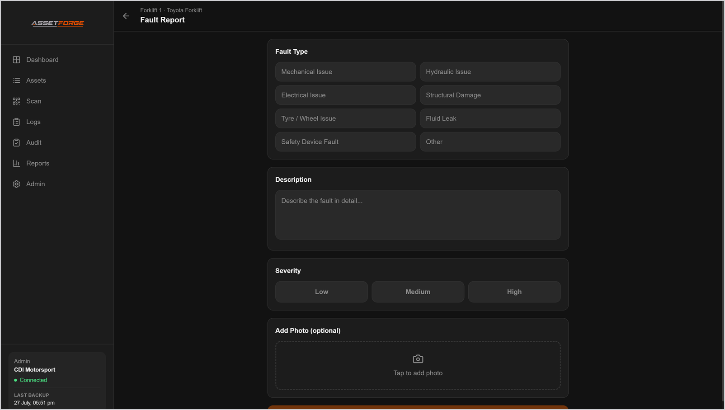Click the green Connected status

[x=31, y=380]
